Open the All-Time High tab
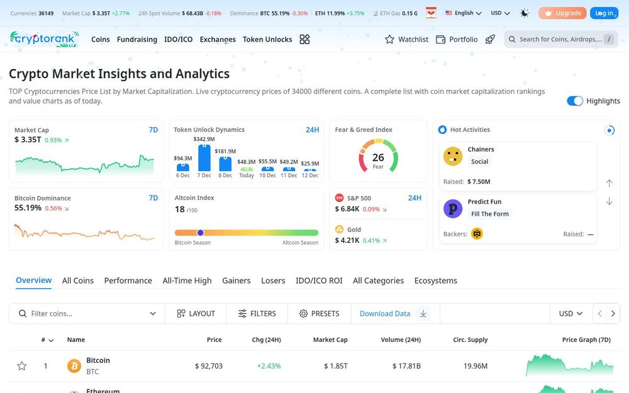 click(x=187, y=280)
